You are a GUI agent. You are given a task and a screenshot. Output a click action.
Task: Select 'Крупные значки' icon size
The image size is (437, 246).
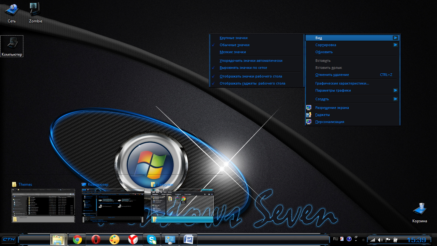point(234,38)
